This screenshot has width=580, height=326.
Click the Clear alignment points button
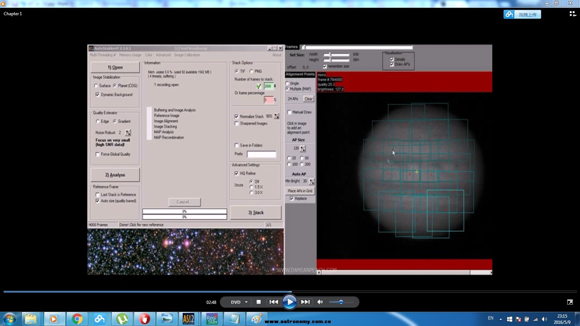click(x=308, y=99)
